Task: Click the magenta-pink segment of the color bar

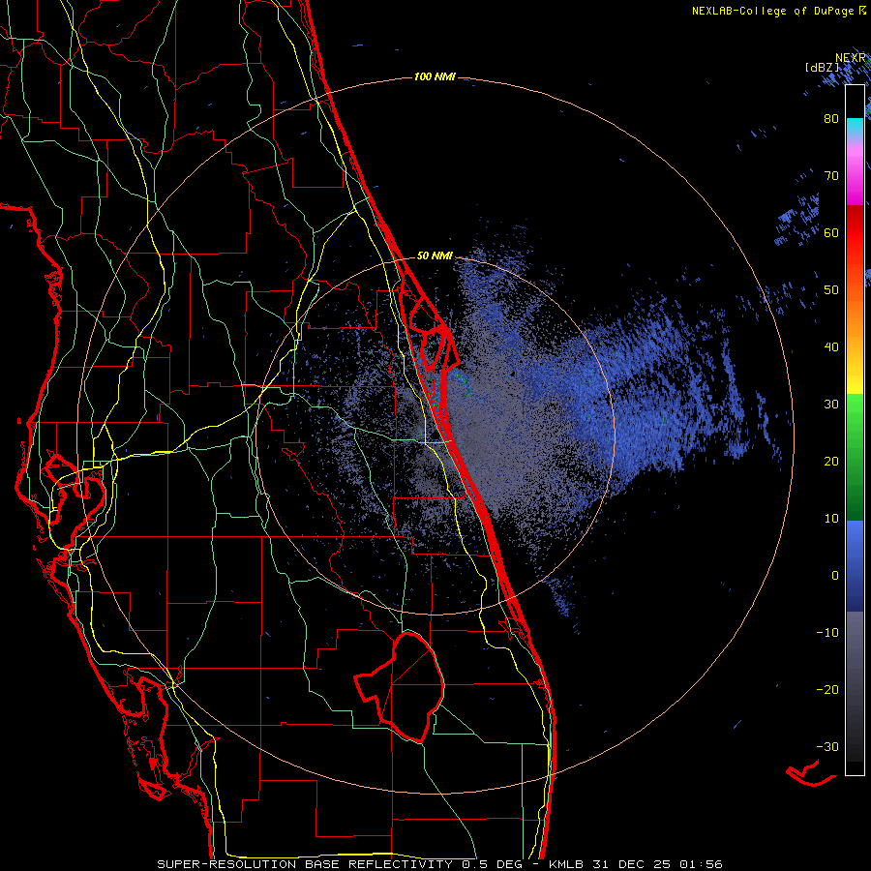Action: [855, 177]
